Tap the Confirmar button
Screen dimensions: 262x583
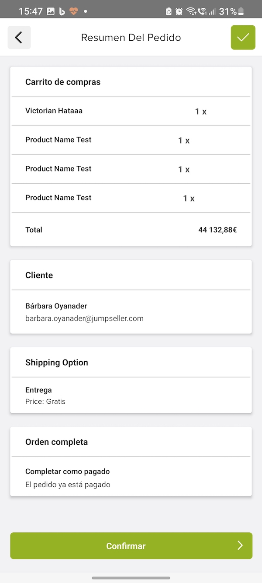(x=131, y=545)
